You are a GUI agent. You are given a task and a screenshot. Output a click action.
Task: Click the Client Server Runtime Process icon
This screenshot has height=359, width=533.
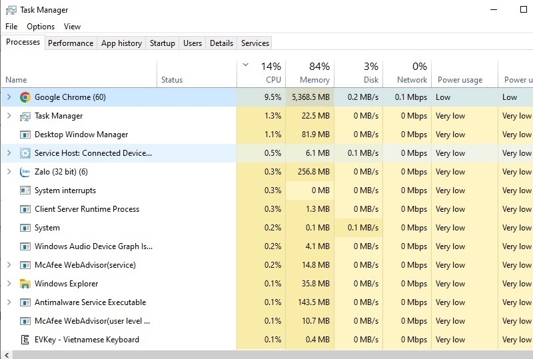point(25,209)
